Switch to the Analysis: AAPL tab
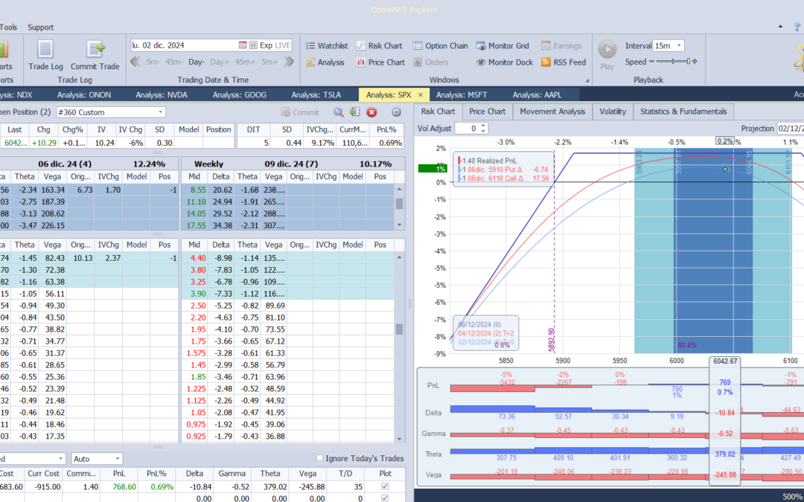The height and width of the screenshot is (502, 804). 537,94
